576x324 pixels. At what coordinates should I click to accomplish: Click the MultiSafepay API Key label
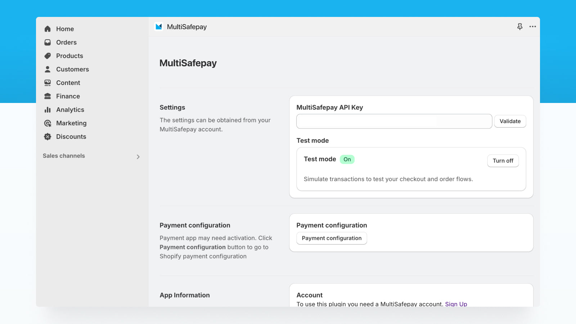point(330,107)
